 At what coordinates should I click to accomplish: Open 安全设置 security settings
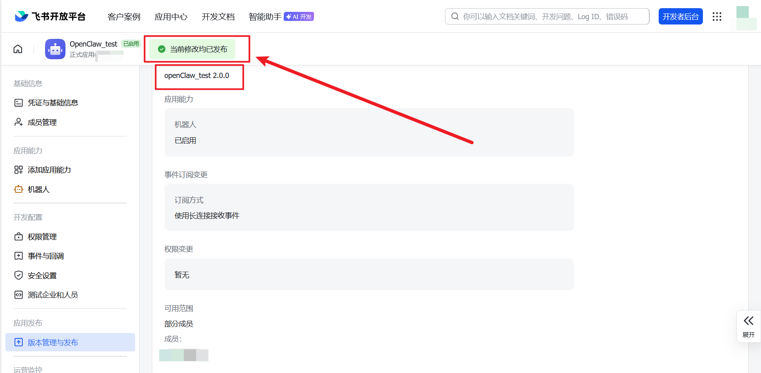pos(42,275)
